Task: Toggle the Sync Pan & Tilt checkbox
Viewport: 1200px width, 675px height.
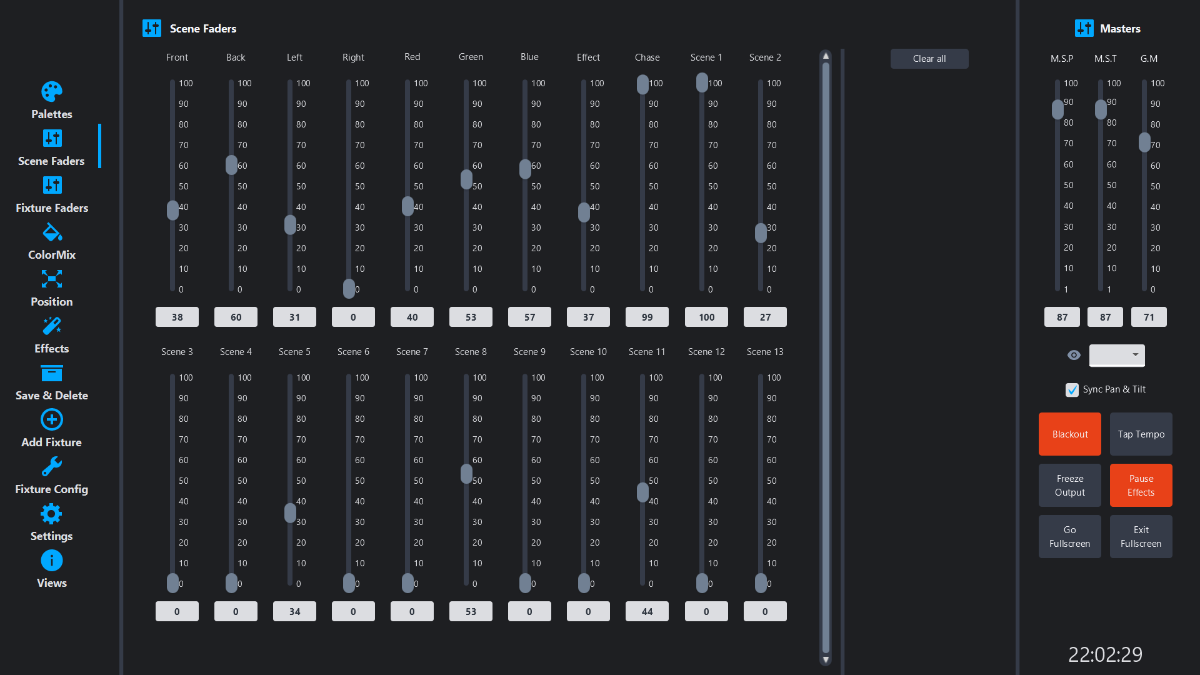Action: [1072, 389]
